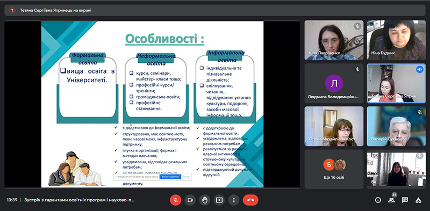Open the more options three-dot menu
Screen dimensions: 430x211
(234, 200)
